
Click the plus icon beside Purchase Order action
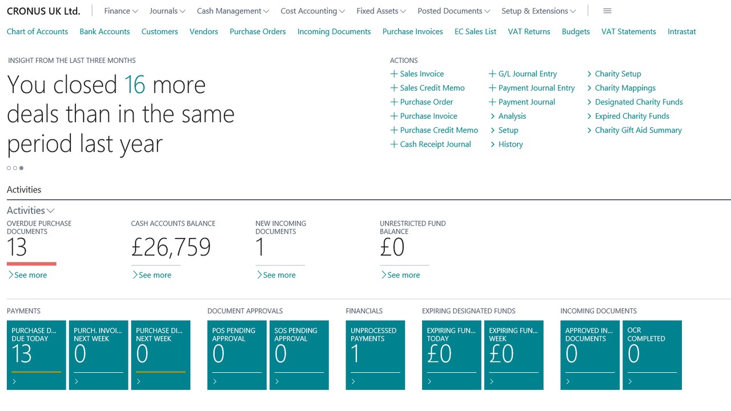(394, 102)
